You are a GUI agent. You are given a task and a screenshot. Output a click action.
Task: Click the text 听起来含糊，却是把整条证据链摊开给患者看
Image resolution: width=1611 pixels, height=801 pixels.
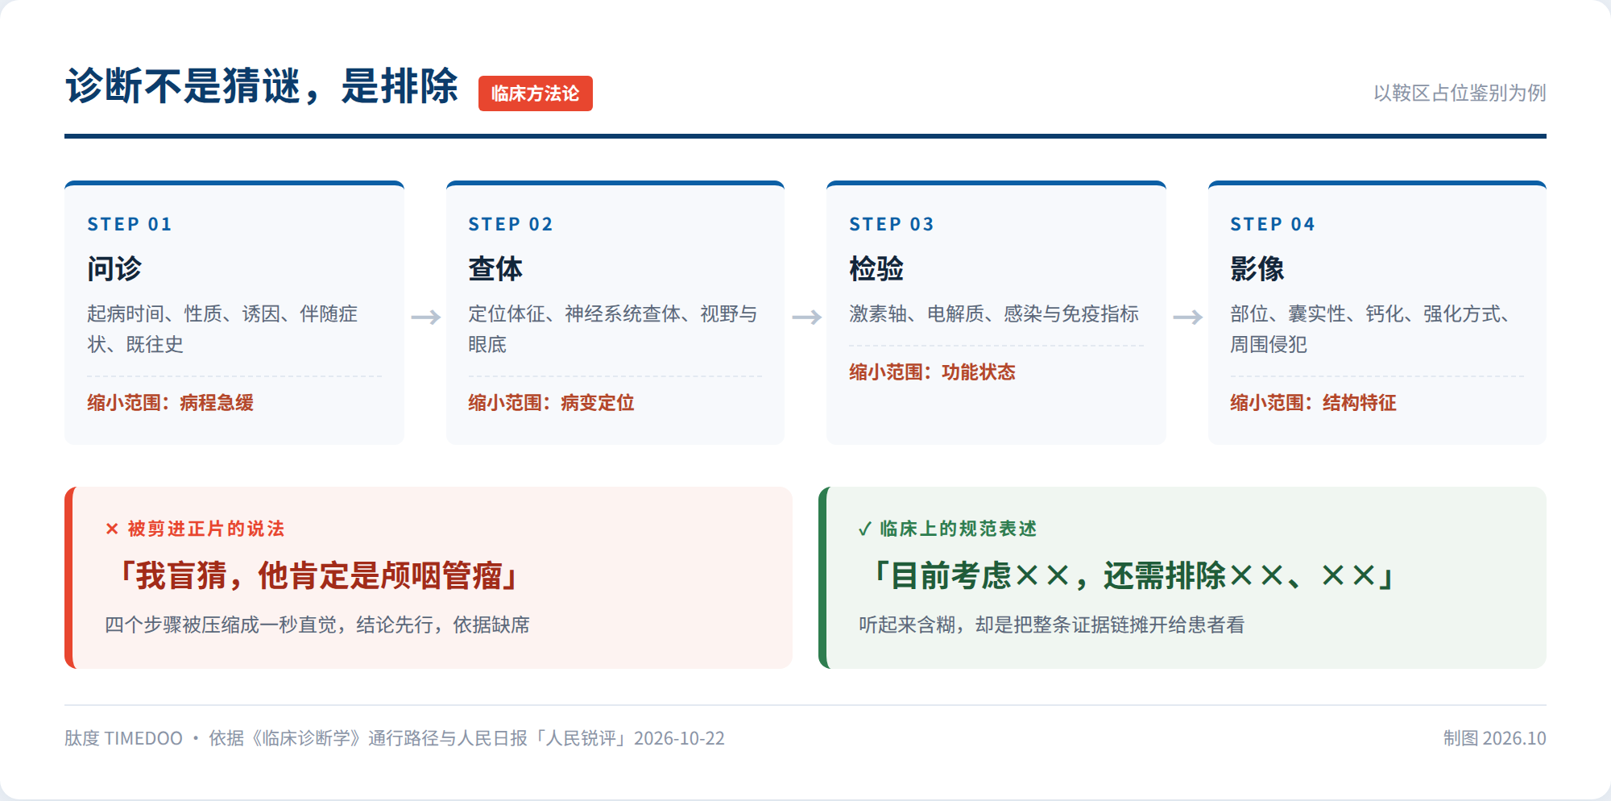1052,625
